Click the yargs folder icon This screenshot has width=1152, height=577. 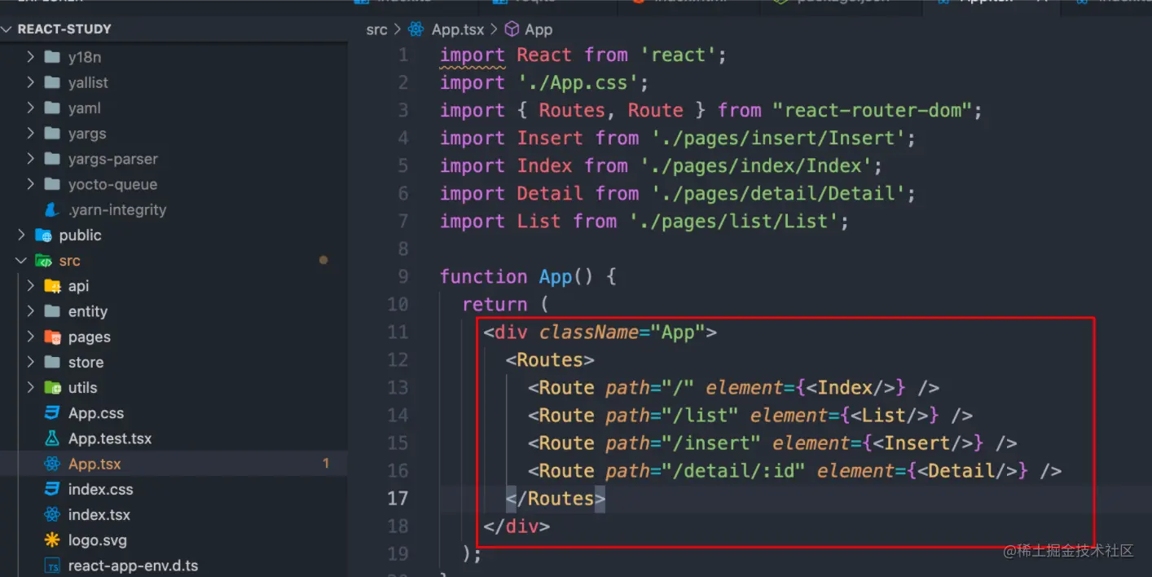point(52,134)
